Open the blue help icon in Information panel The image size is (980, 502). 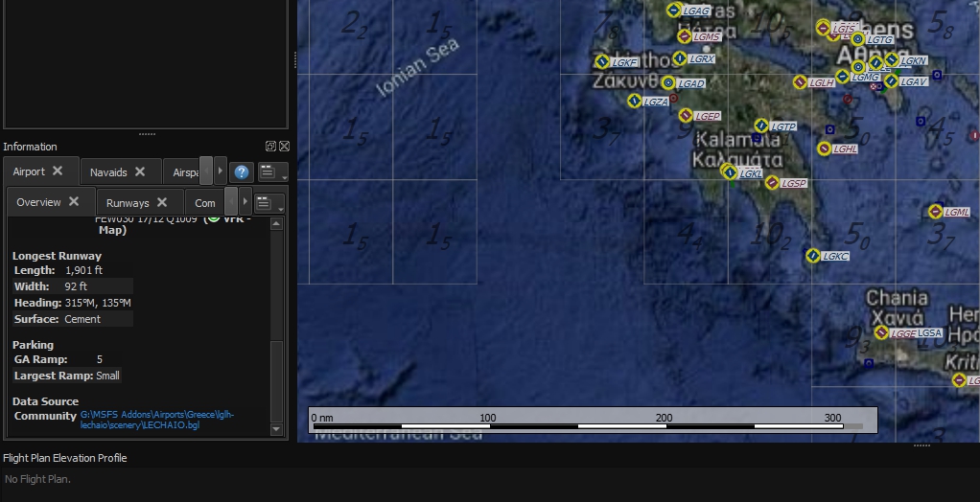coord(242,171)
